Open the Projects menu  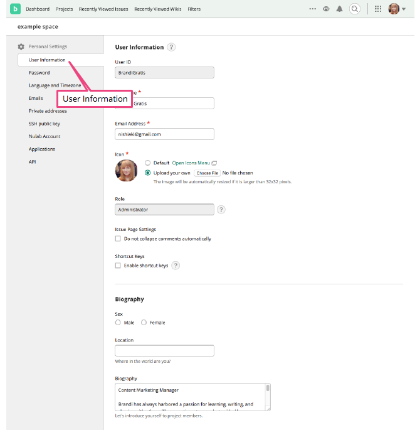[64, 9]
